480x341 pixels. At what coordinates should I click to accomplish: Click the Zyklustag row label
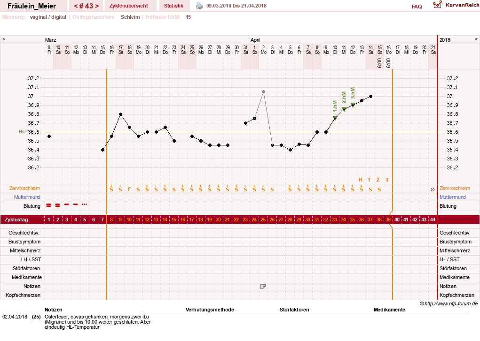(x=16, y=220)
